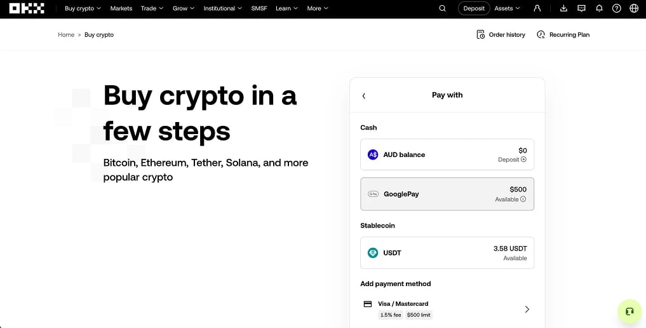Expand the Institutional menu
The height and width of the screenshot is (328, 646).
coord(222,8)
